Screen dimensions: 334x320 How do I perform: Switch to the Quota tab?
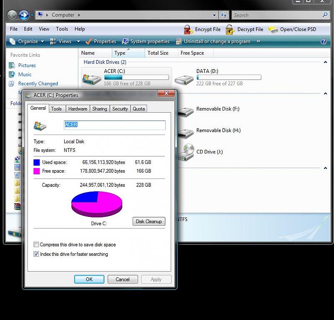click(139, 109)
